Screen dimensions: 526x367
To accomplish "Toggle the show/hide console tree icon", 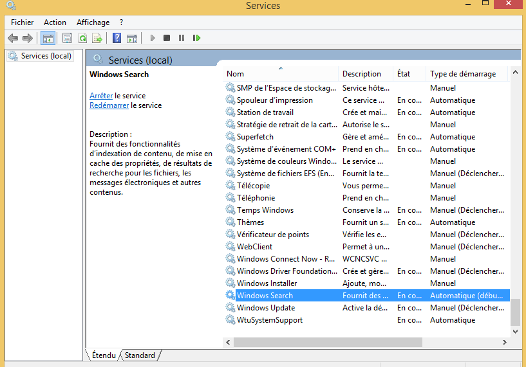I will (x=48, y=38).
